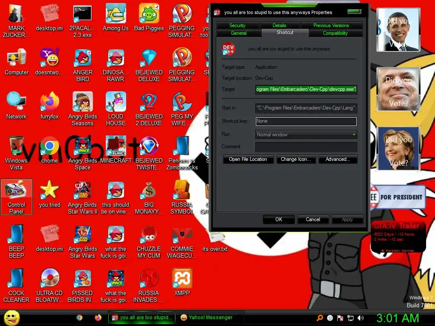
Task: Switch to the Details tab
Action: (x=280, y=25)
